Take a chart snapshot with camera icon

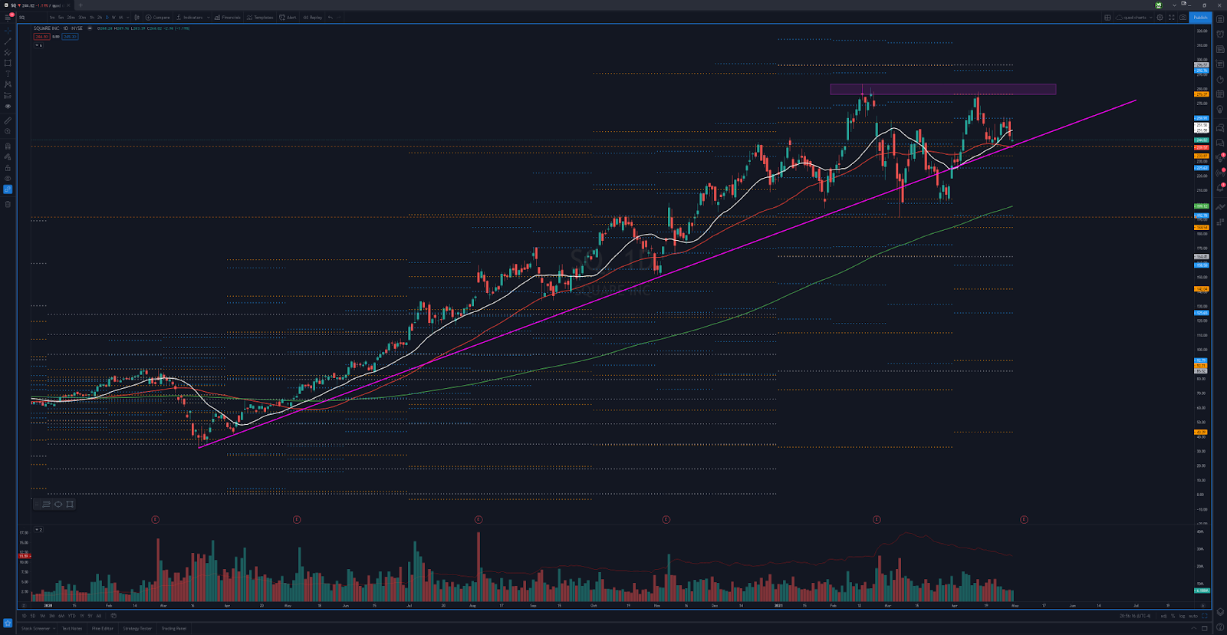pyautogui.click(x=1183, y=18)
